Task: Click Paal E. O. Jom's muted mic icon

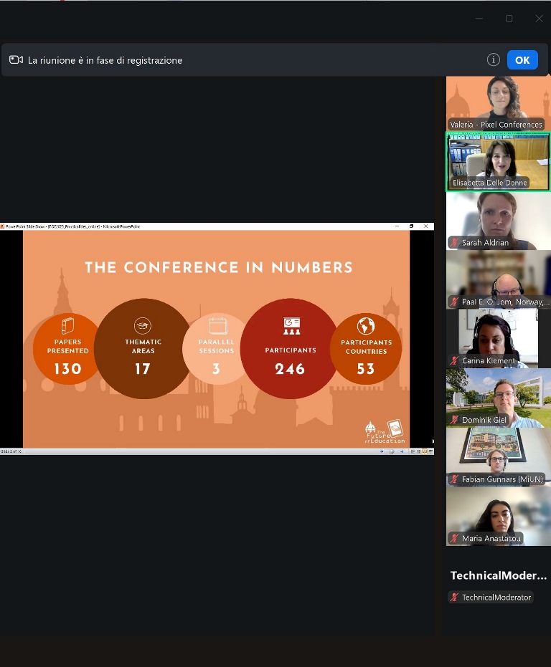Action: [454, 302]
